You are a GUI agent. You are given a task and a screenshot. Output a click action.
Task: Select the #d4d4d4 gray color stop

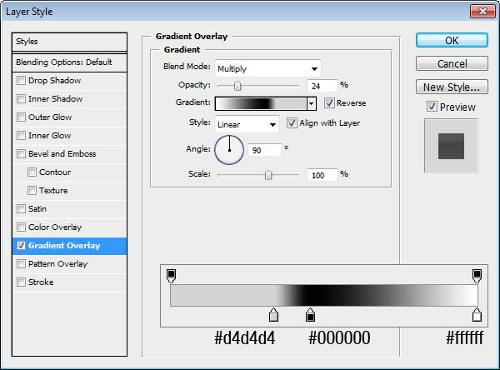[273, 315]
